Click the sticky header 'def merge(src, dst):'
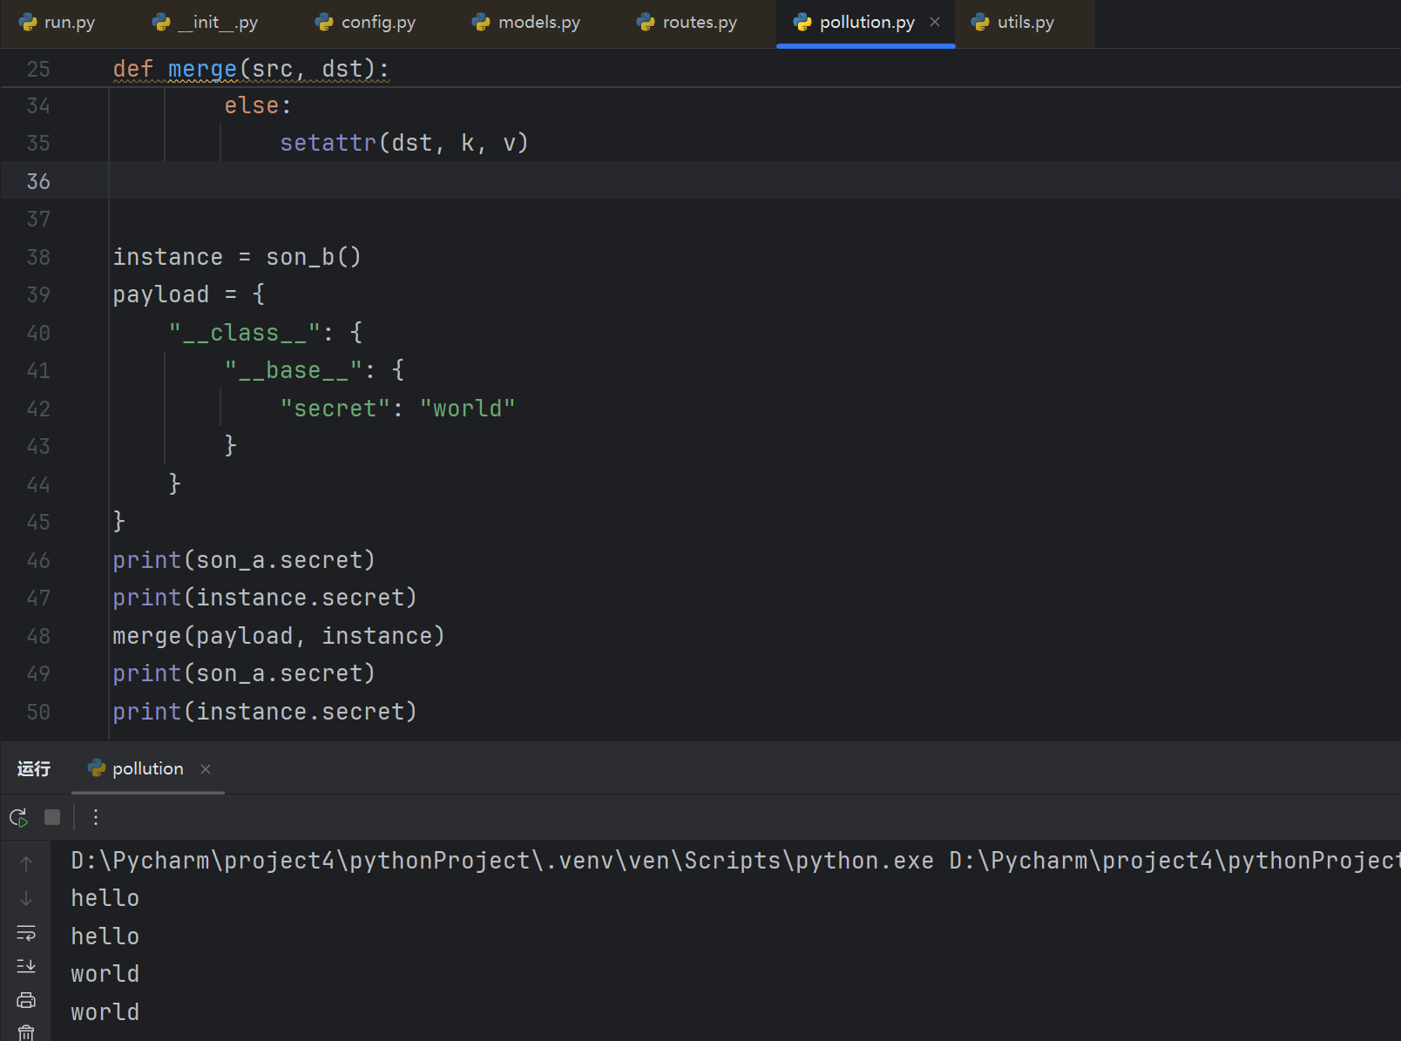Image resolution: width=1401 pixels, height=1041 pixels. 251,69
